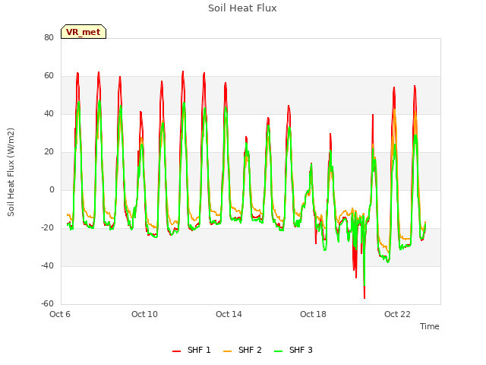The width and height of the screenshot is (486, 365).
Task: Click the Soil Heat Flux (W/m2) y-axis title
Action: 11,172
